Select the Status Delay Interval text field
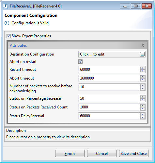Screen dimensions: 155x163 [x=109, y=116]
